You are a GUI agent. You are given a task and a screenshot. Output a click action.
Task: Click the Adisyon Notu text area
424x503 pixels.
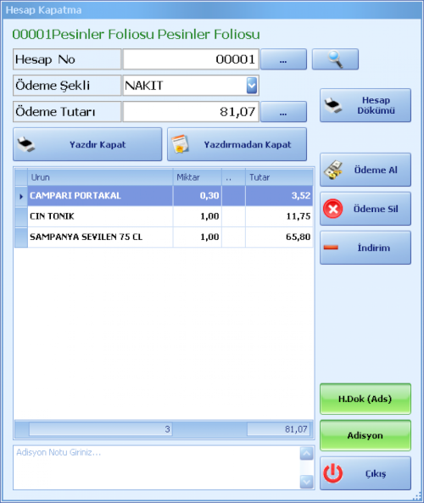tap(157, 467)
